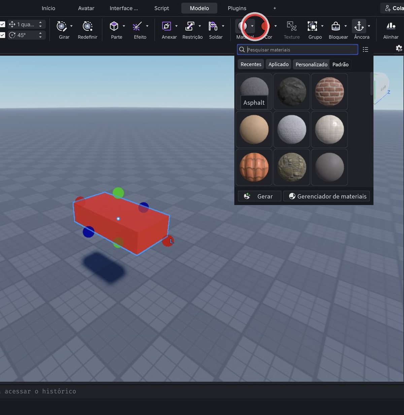Toggle the Bloquear lock button
Viewport: 404px width, 415px height.
click(336, 26)
